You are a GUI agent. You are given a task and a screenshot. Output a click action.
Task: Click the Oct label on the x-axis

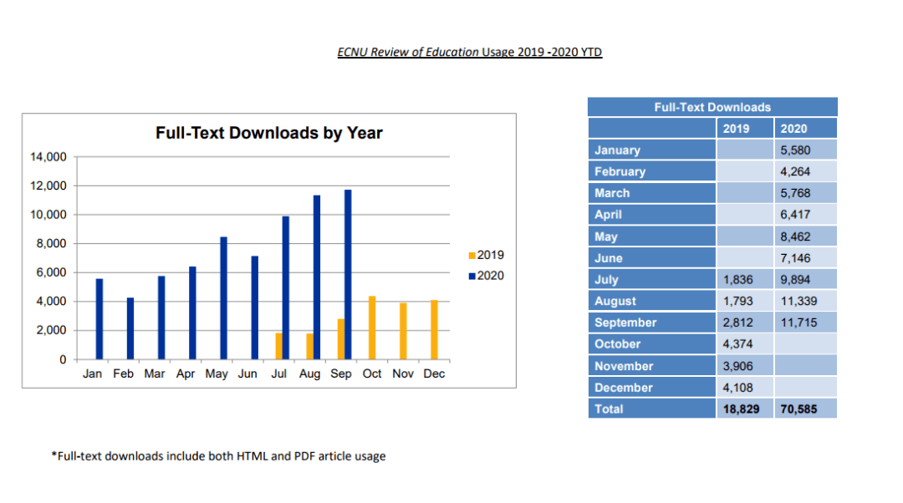(372, 373)
